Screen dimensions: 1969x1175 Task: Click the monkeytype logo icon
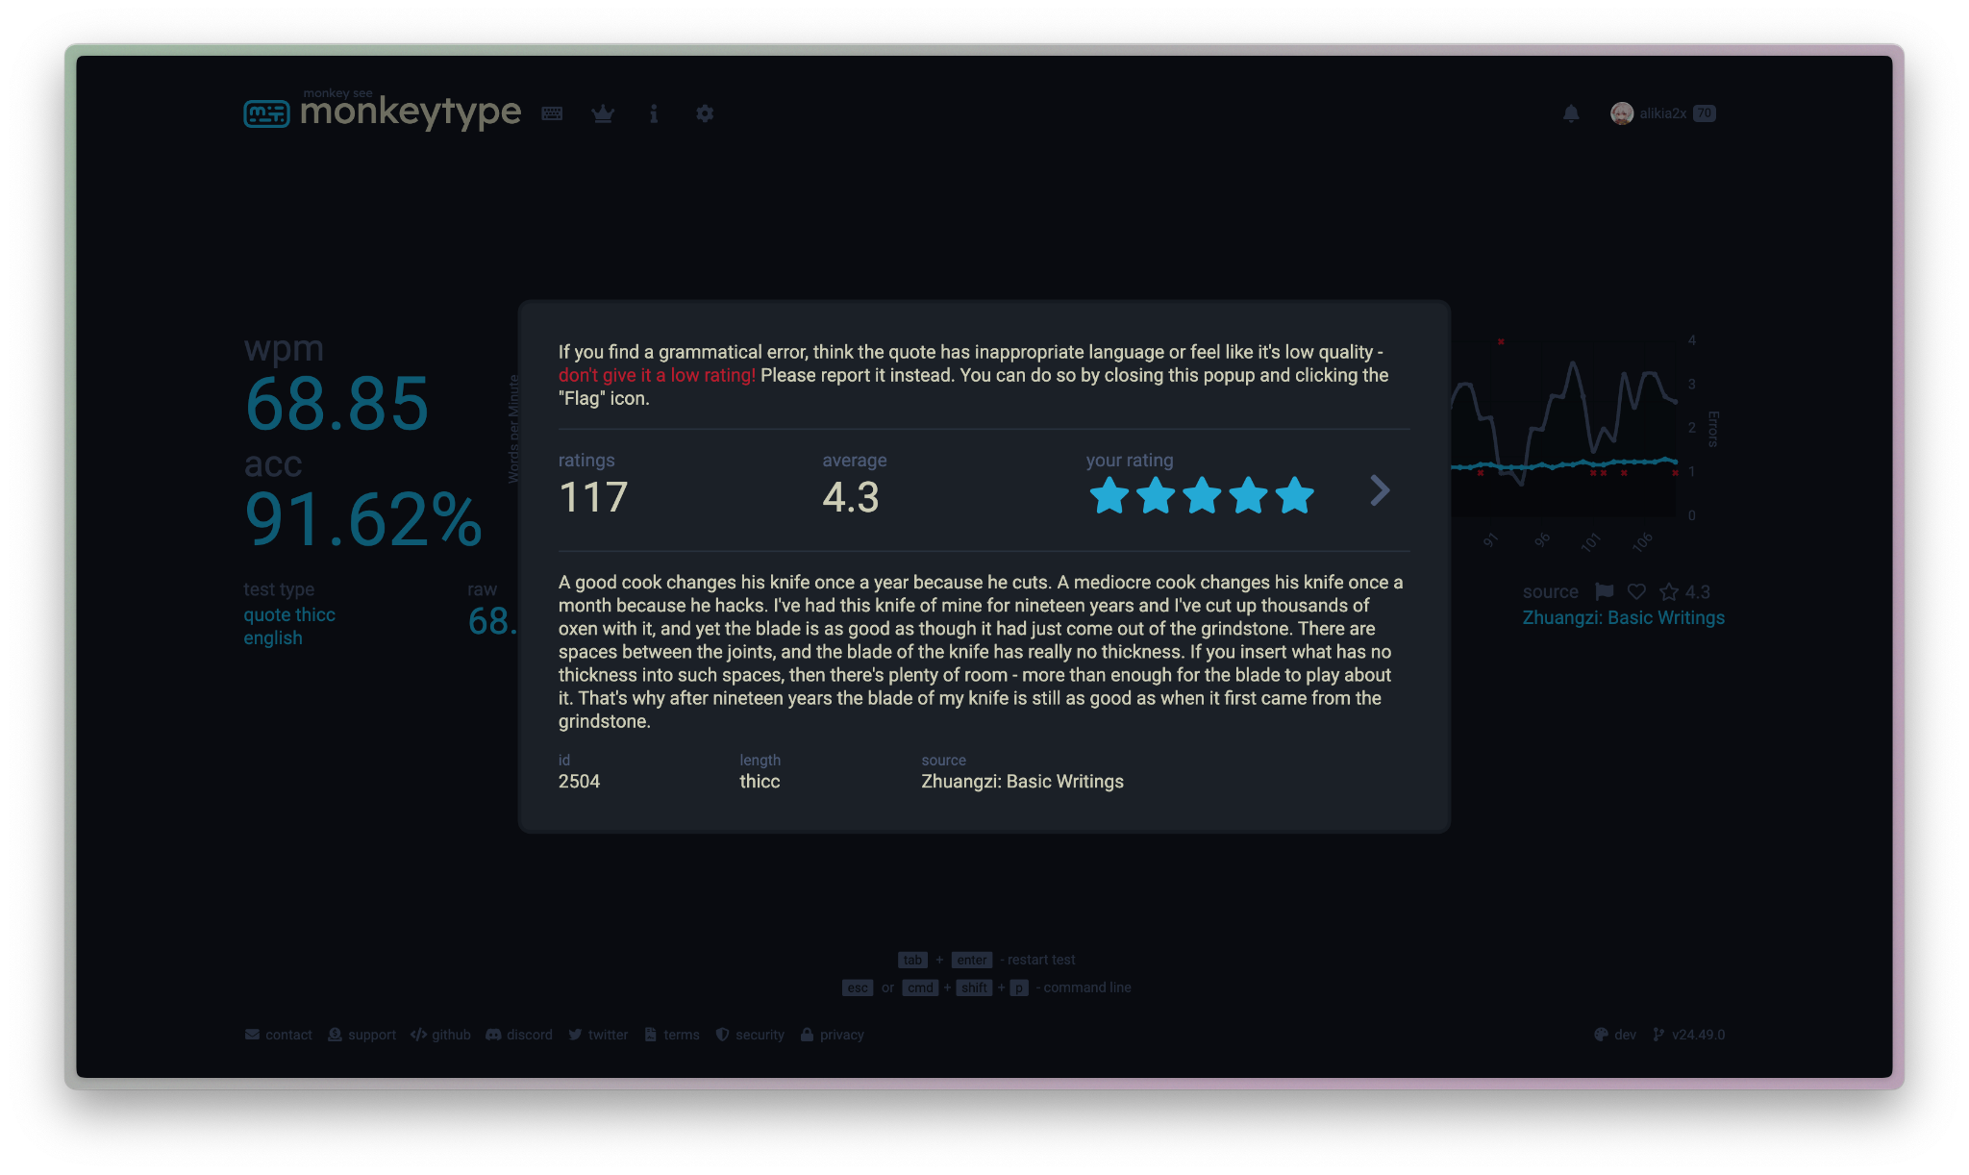pos(266,113)
